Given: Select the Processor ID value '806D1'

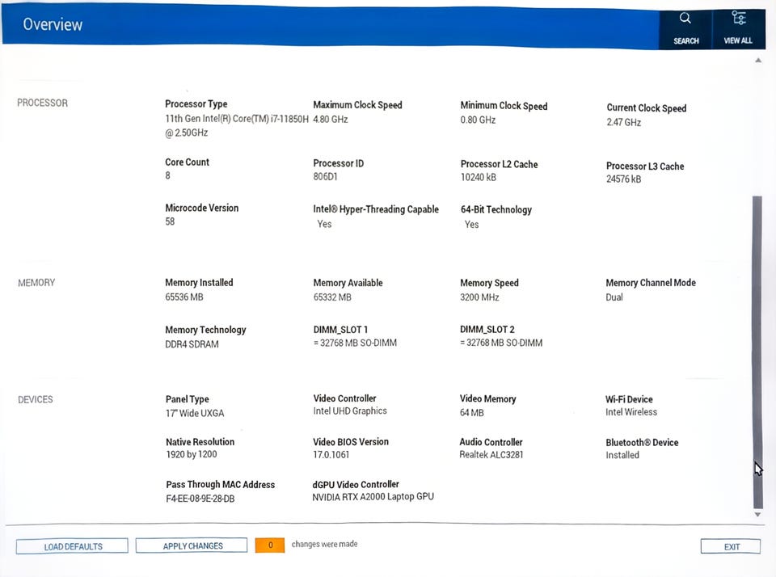Looking at the screenshot, I should click(x=325, y=177).
